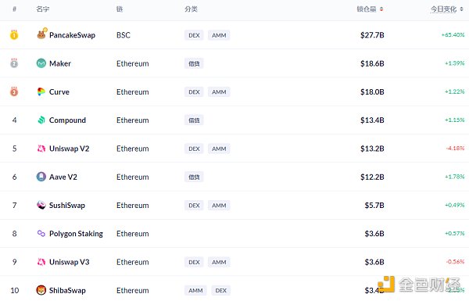Click the Curve rainbow logo icon
The image size is (469, 301).
[41, 91]
